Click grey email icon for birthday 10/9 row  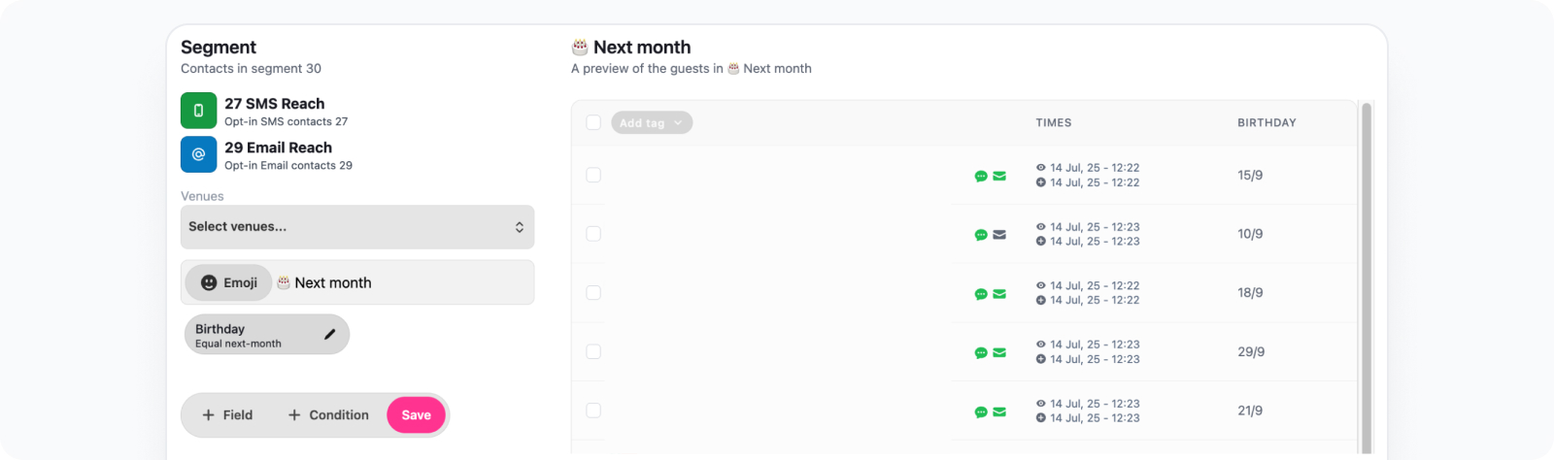tap(999, 235)
